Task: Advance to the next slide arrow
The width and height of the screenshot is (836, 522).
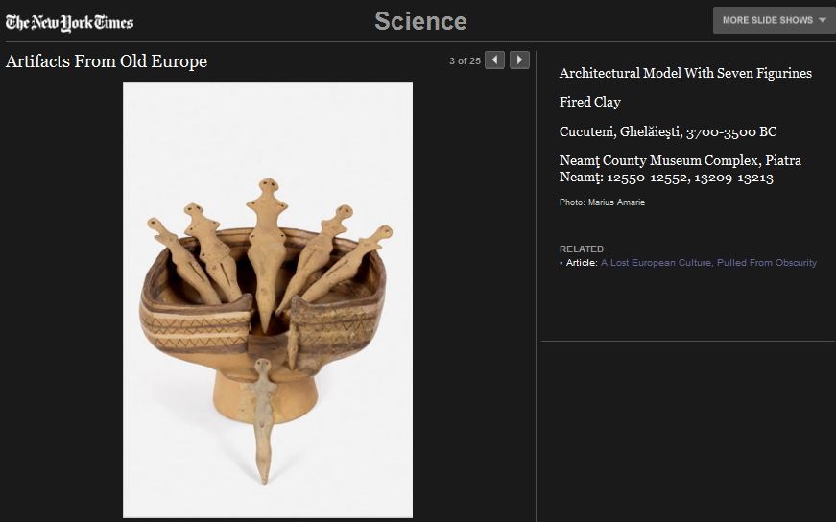Action: 519,60
